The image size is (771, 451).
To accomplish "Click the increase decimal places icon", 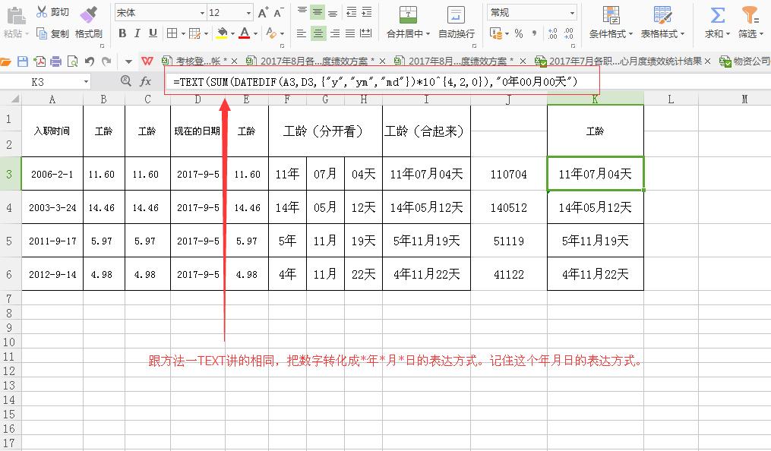I will tap(552, 33).
